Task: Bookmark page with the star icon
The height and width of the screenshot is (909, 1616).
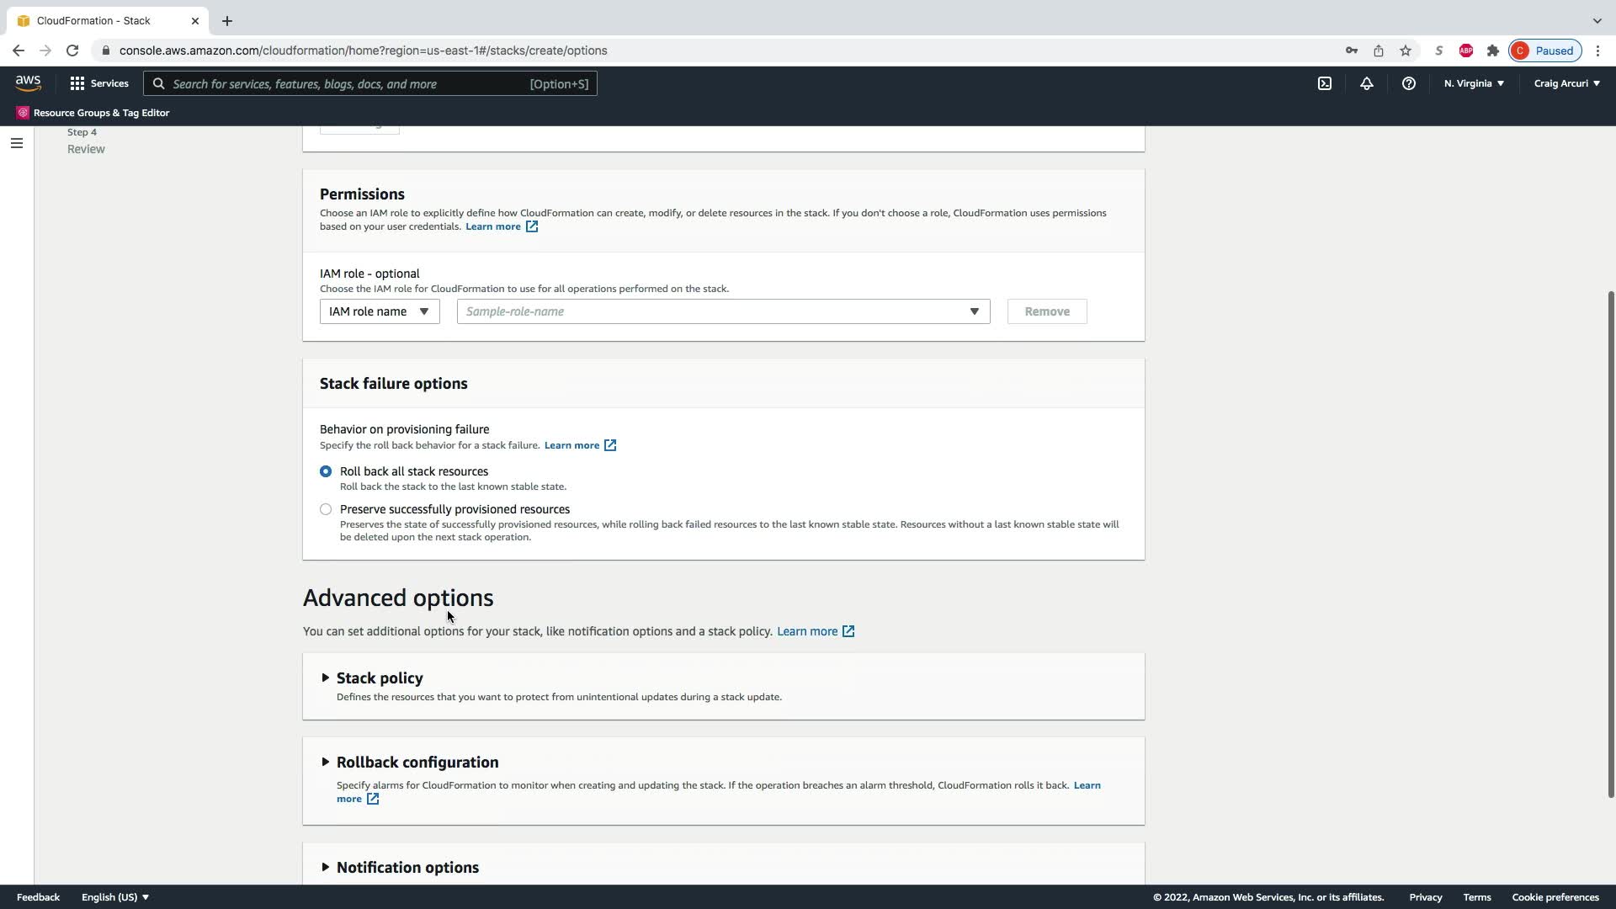Action: (x=1406, y=50)
